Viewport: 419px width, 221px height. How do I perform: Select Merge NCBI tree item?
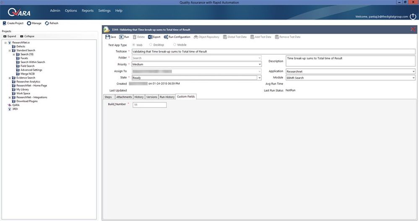coord(28,74)
